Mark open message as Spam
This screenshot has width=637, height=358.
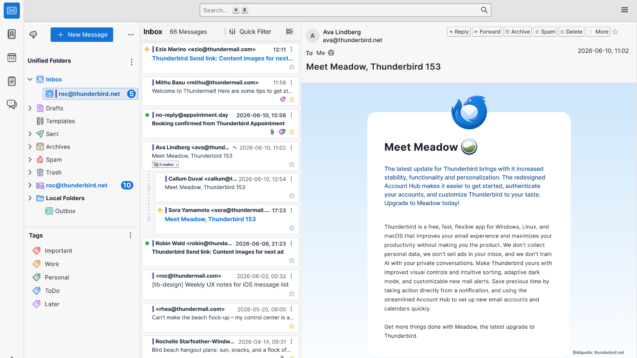point(545,32)
